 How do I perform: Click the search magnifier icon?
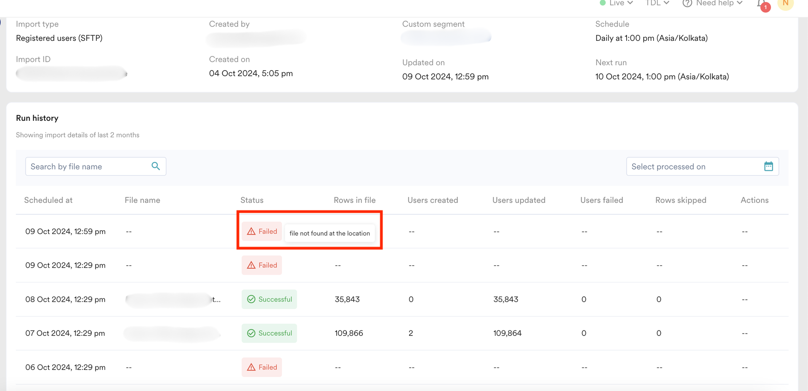tap(156, 166)
